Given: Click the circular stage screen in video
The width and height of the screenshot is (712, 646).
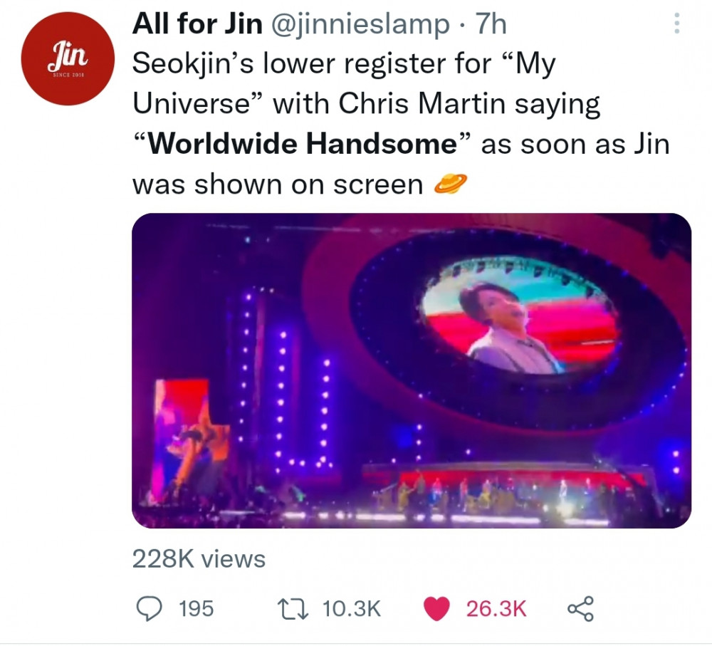Looking at the screenshot, I should 520,316.
